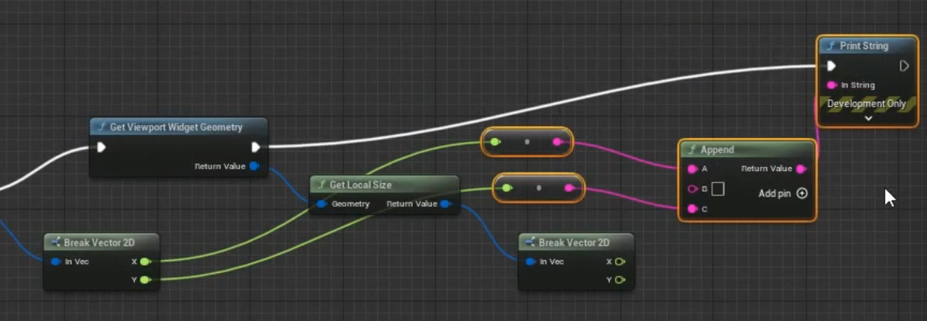Click the Print String exec input pin
Image resolution: width=927 pixels, height=321 pixels.
[831, 66]
